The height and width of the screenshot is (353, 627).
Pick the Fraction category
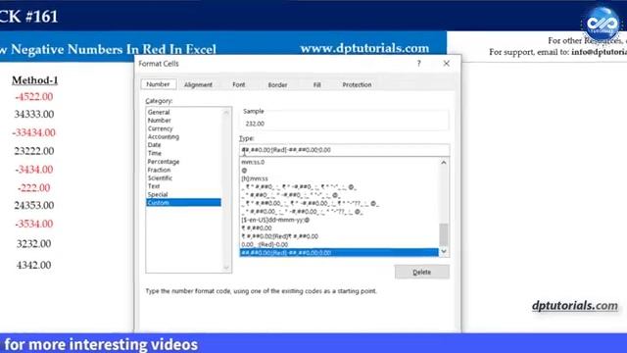click(x=159, y=170)
